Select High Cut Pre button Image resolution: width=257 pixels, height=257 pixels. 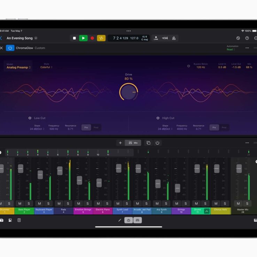coord(214,127)
